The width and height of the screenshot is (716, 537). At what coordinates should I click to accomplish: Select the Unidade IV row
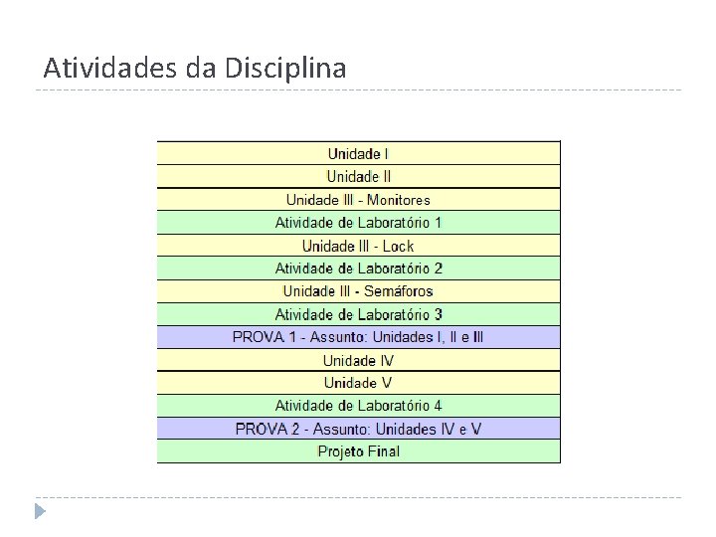click(358, 360)
